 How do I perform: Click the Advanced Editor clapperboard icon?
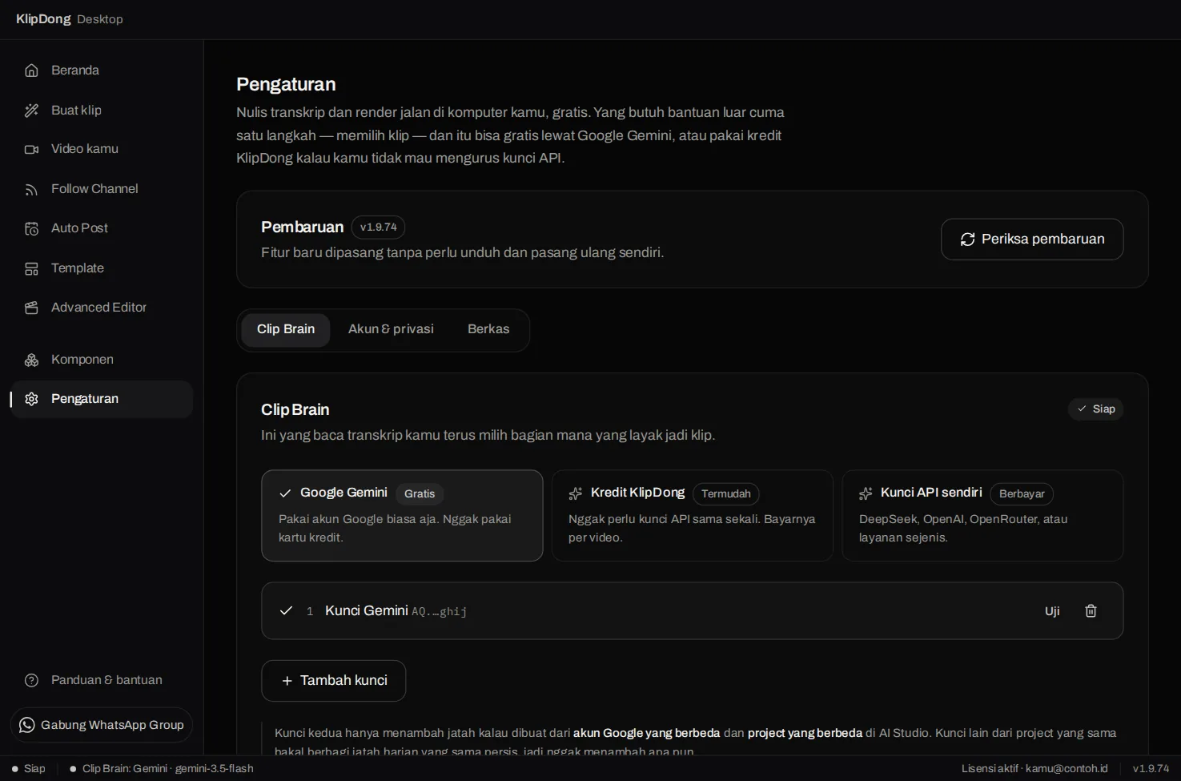click(31, 308)
